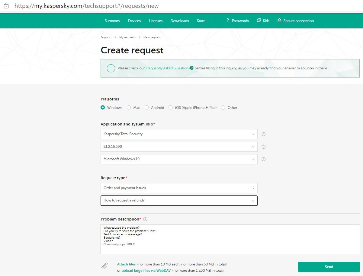Click the browser URL address field

[86, 6]
